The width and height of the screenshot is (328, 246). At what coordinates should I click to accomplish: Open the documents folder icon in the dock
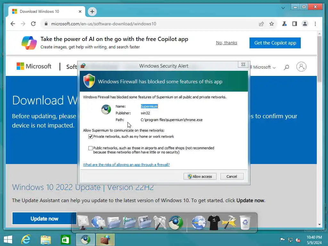114,223
